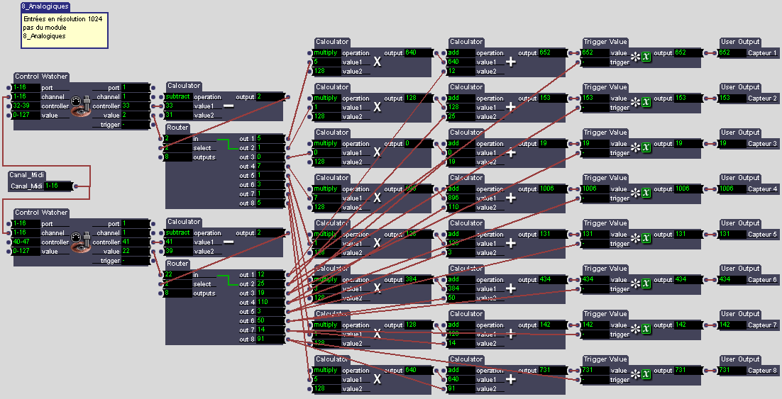Click the User Output title above Capteur 2
Viewport: 782px width, 399px height.
(739, 87)
